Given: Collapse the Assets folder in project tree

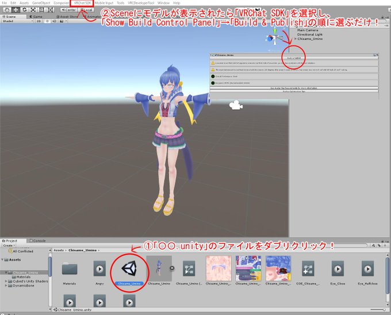Looking at the screenshot, I should pyautogui.click(x=2, y=260).
